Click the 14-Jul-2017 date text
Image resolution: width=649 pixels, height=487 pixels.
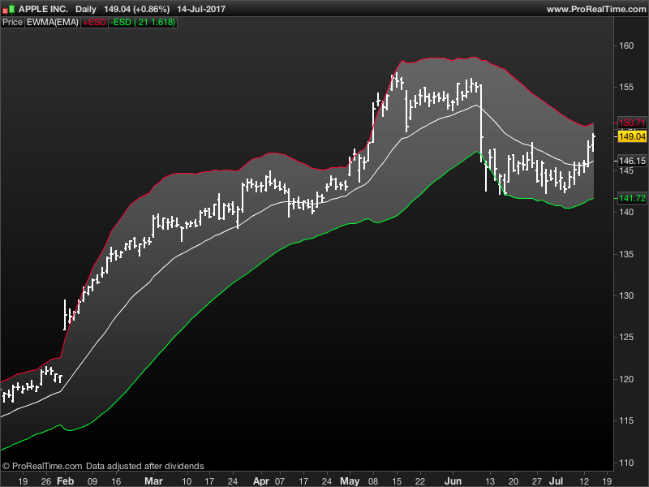point(201,9)
